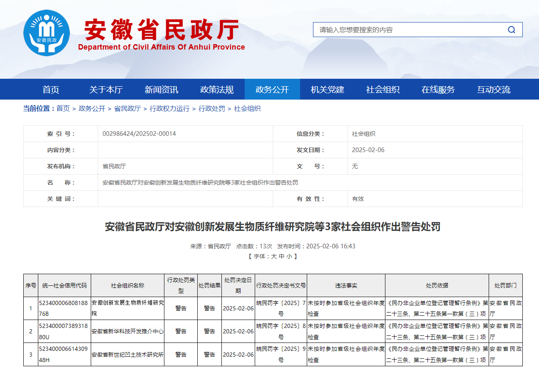Click the 社会组织 breadcrumb link
539x390 pixels.
click(x=247, y=109)
